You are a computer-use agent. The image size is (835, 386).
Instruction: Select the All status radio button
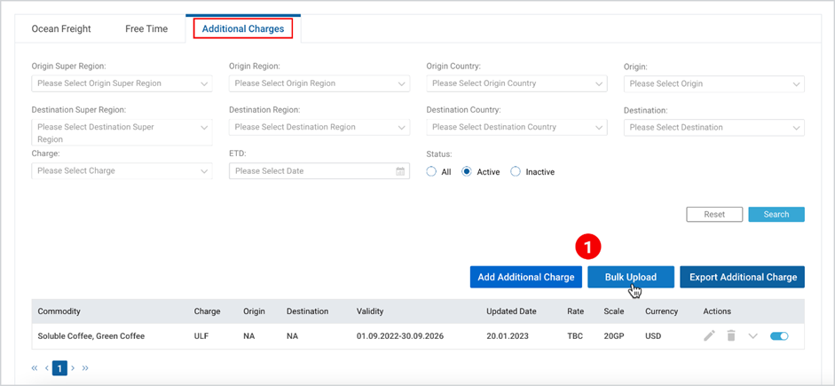click(x=431, y=172)
